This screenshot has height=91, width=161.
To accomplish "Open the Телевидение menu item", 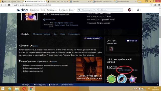I will (x=52, y=10).
